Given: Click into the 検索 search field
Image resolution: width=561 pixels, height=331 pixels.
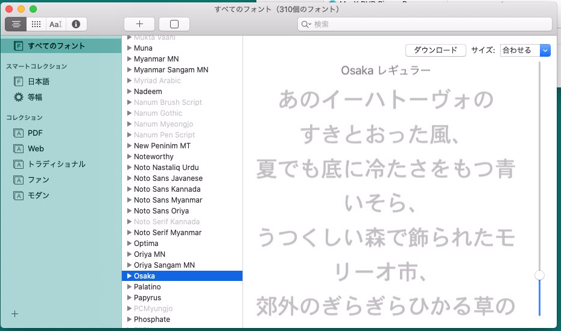Looking at the screenshot, I should [428, 24].
